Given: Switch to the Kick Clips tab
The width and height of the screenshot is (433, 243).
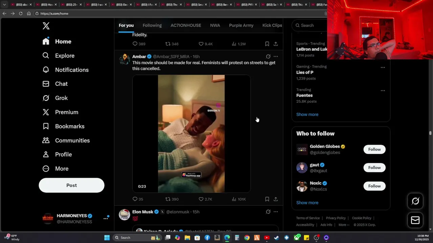Looking at the screenshot, I should (272, 25).
